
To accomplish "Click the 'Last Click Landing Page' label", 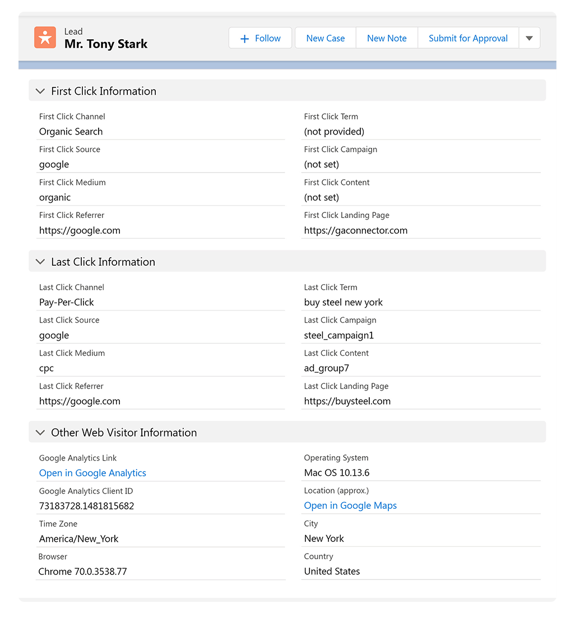I will coord(346,387).
